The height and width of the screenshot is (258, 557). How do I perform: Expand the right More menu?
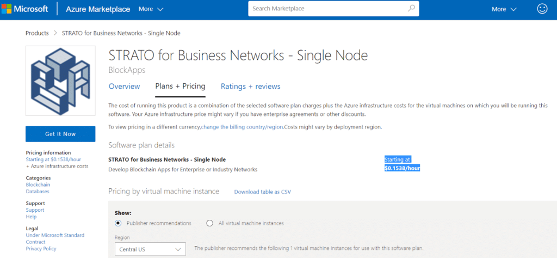[x=504, y=9]
